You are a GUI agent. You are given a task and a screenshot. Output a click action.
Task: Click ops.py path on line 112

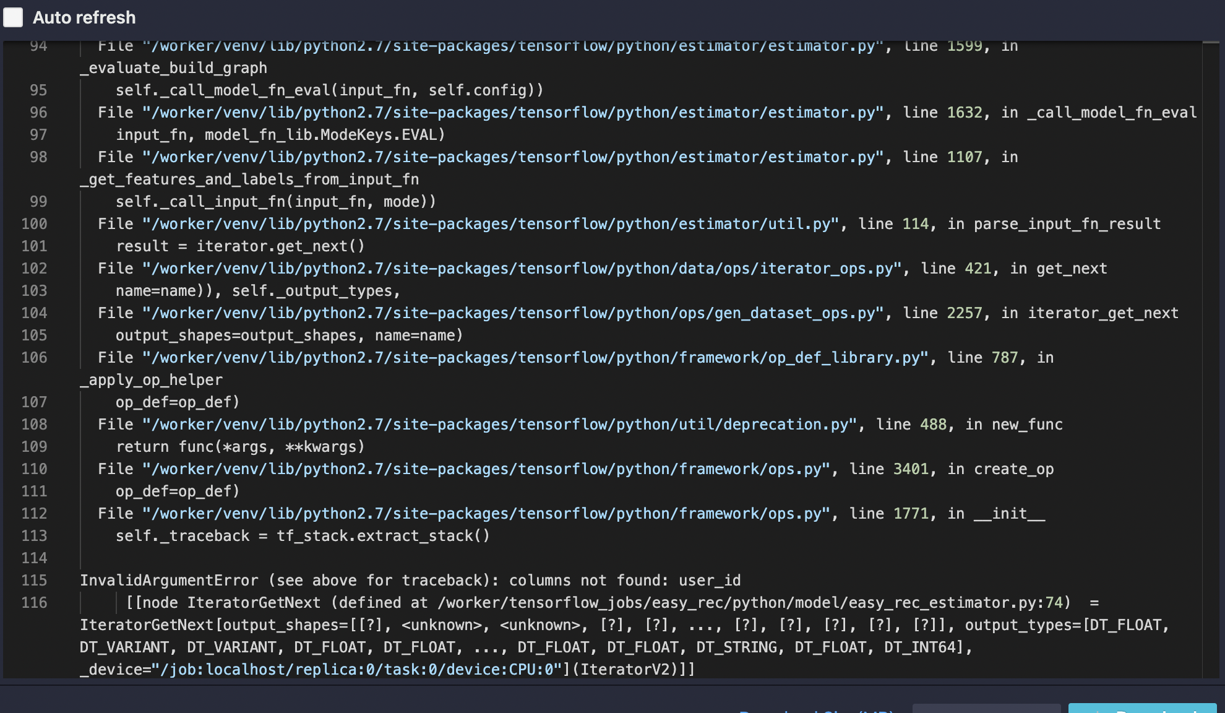tap(486, 514)
